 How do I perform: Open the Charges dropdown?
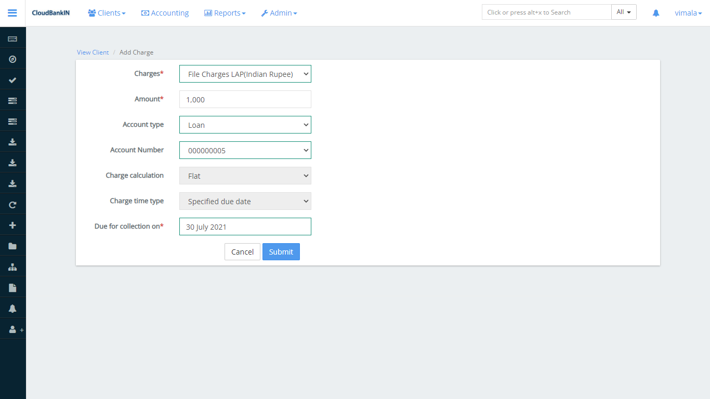[x=245, y=74]
